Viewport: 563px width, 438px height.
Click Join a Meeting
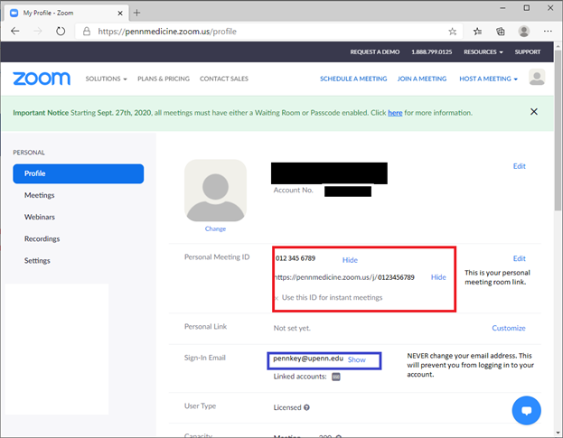click(x=422, y=79)
